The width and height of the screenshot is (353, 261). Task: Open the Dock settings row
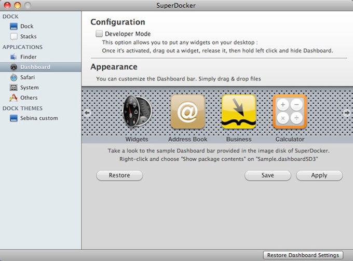click(40, 26)
